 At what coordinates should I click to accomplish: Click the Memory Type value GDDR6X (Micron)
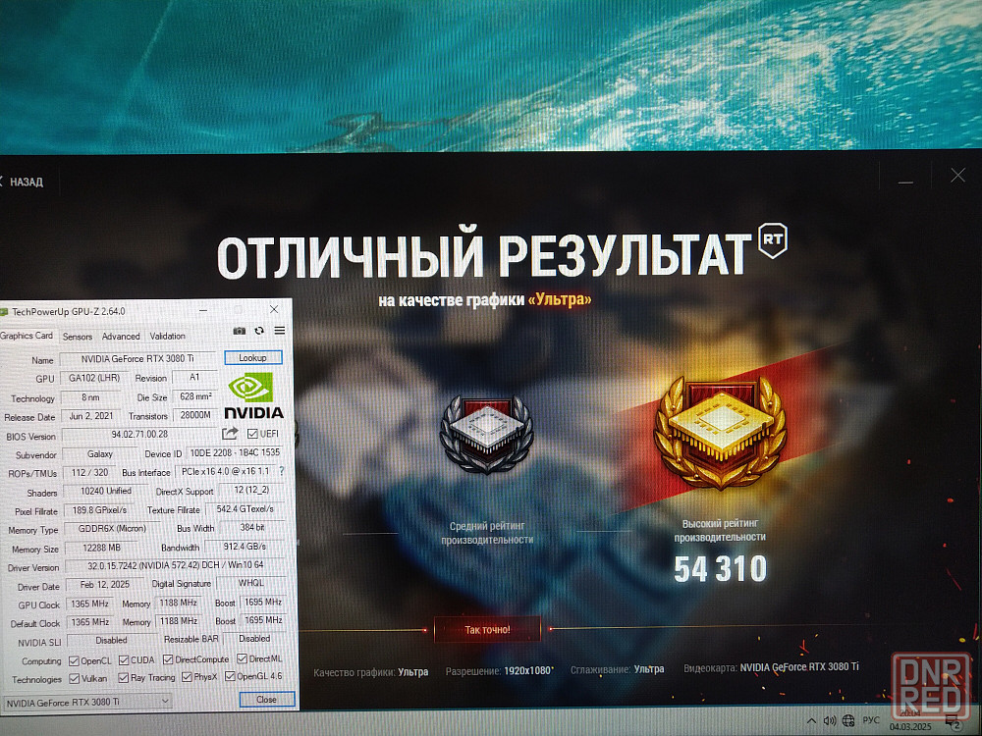(112, 529)
